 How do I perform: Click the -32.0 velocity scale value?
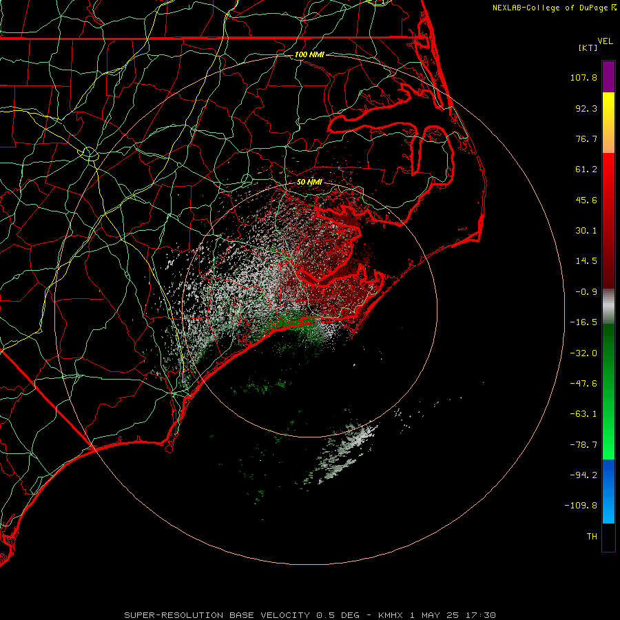click(x=583, y=353)
